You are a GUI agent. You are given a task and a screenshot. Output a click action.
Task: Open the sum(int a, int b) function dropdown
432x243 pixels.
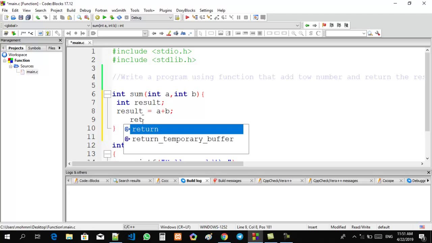195,25
